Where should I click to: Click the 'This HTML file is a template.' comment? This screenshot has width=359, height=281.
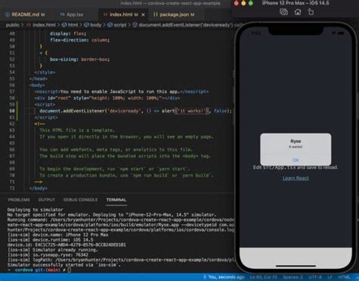[77, 130]
